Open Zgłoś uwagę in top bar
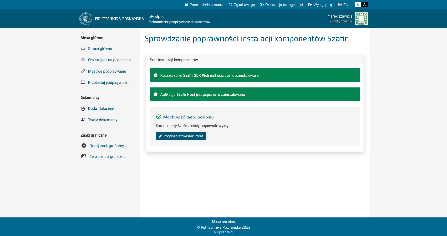447x236 pixels. 241,5
